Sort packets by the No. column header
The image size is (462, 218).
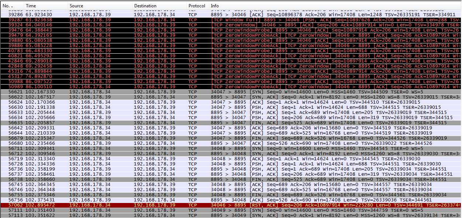(10, 6)
